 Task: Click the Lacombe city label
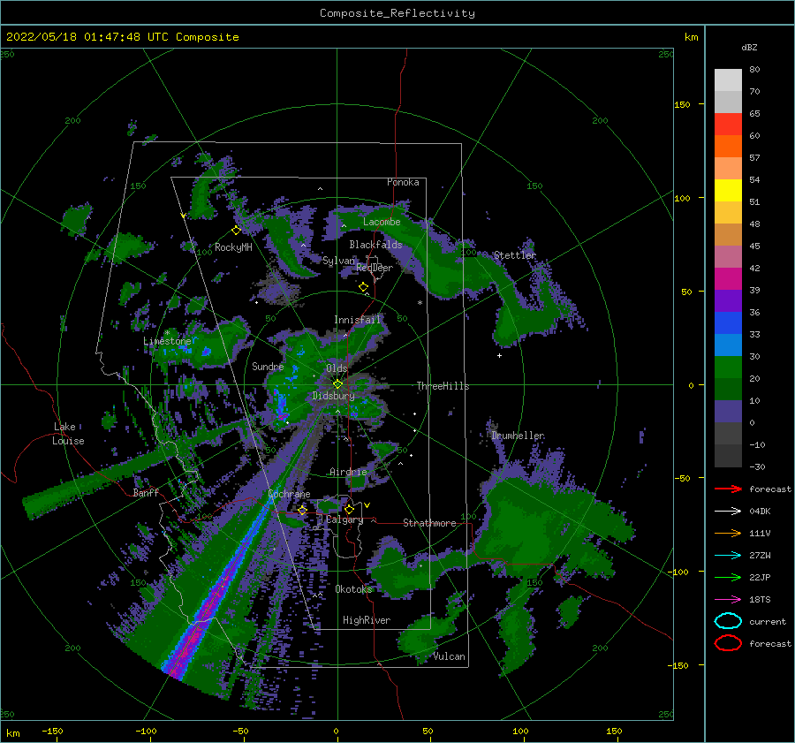382,222
